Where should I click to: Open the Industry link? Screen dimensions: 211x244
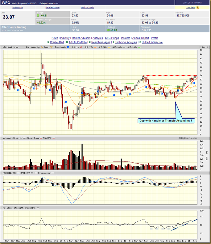tap(65, 38)
